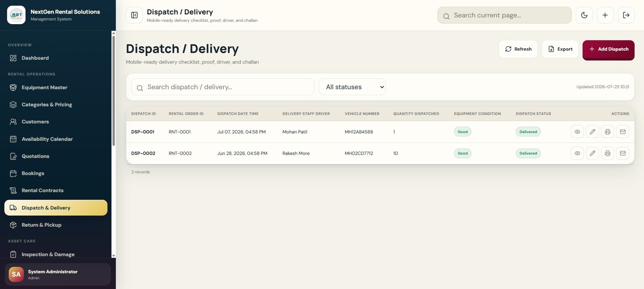
Task: Click the sidebar scrollbar thumb
Action: (x=114, y=91)
